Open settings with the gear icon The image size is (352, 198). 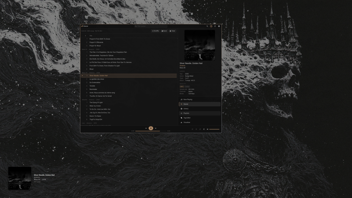219,26
